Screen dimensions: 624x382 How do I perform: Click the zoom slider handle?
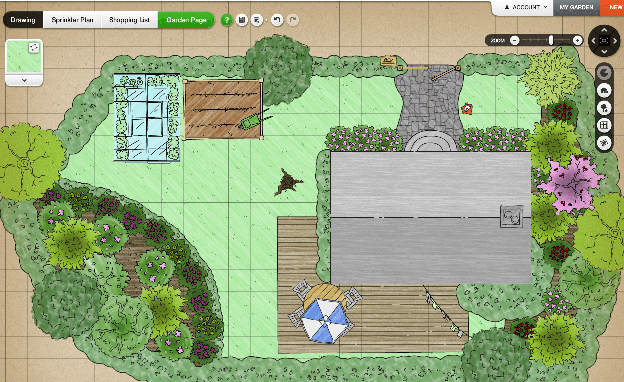point(551,40)
